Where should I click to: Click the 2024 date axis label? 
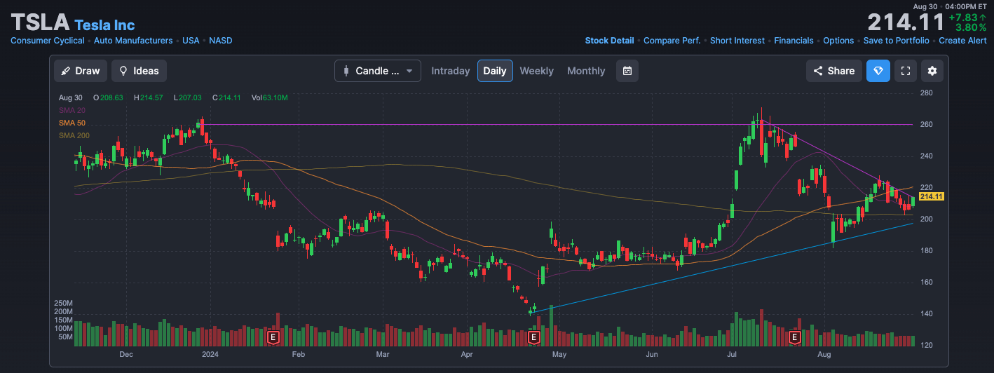click(211, 354)
